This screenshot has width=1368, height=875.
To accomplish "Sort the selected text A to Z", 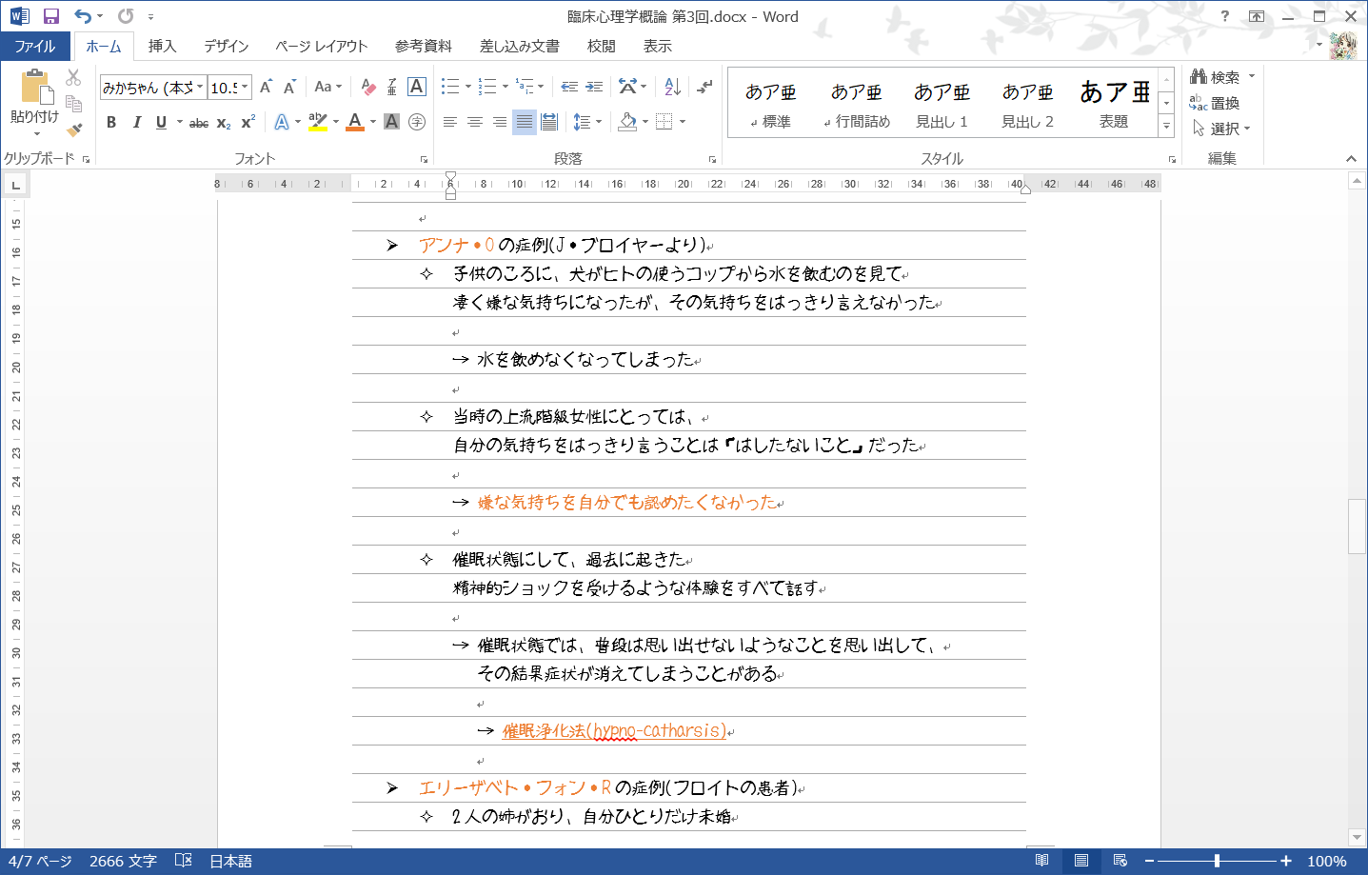I will [672, 87].
